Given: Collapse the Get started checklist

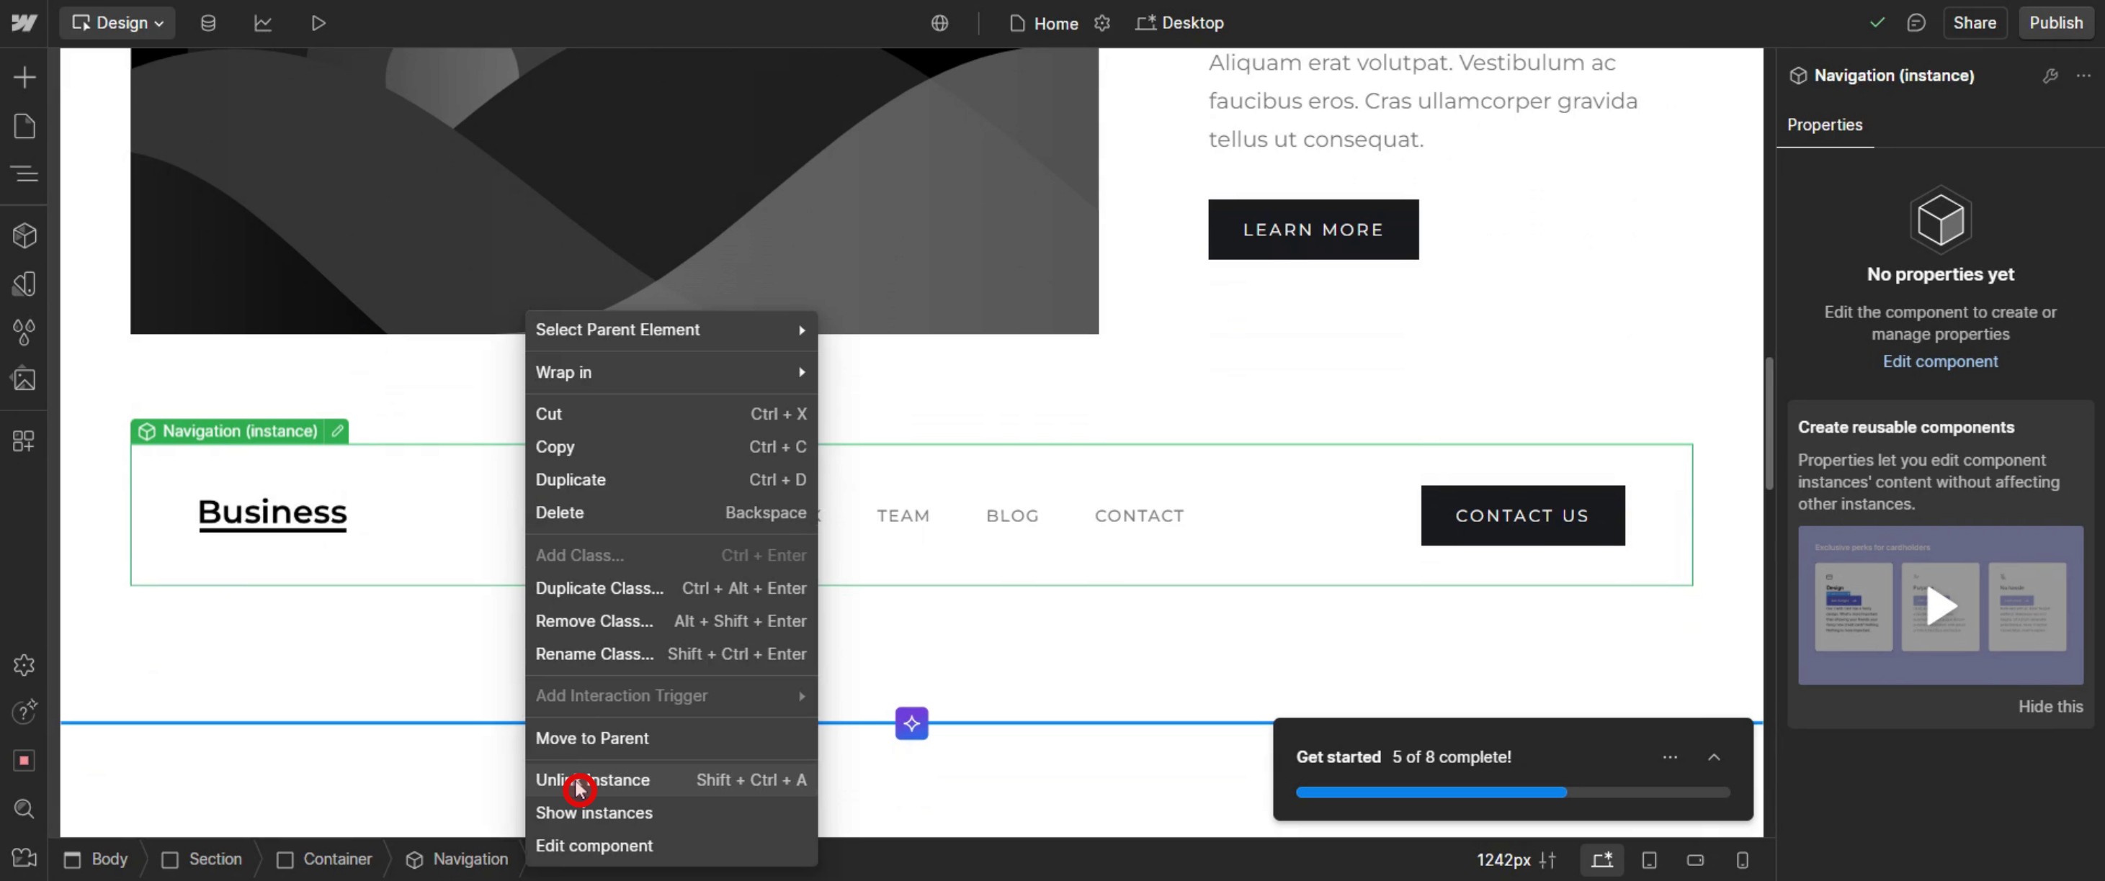Looking at the screenshot, I should pos(1714,757).
